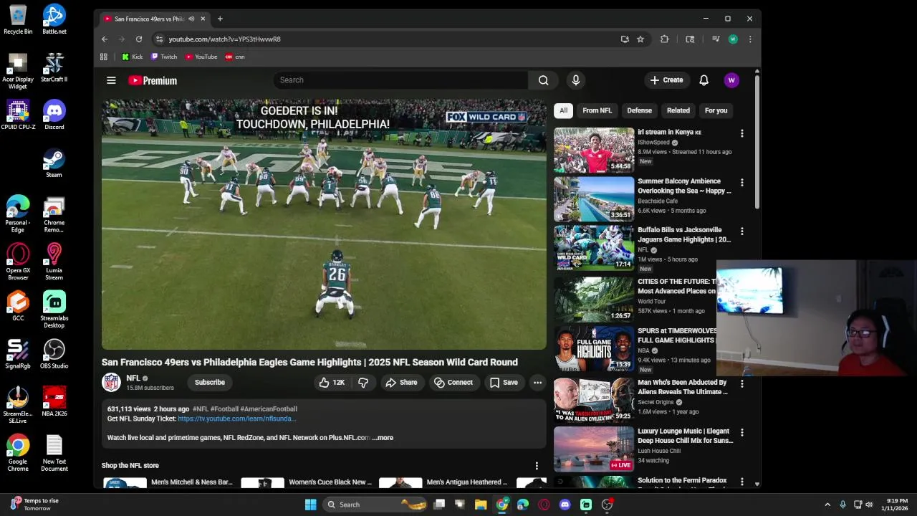Open Buffalo Bills vs Jaguars thumbnail

click(x=594, y=249)
